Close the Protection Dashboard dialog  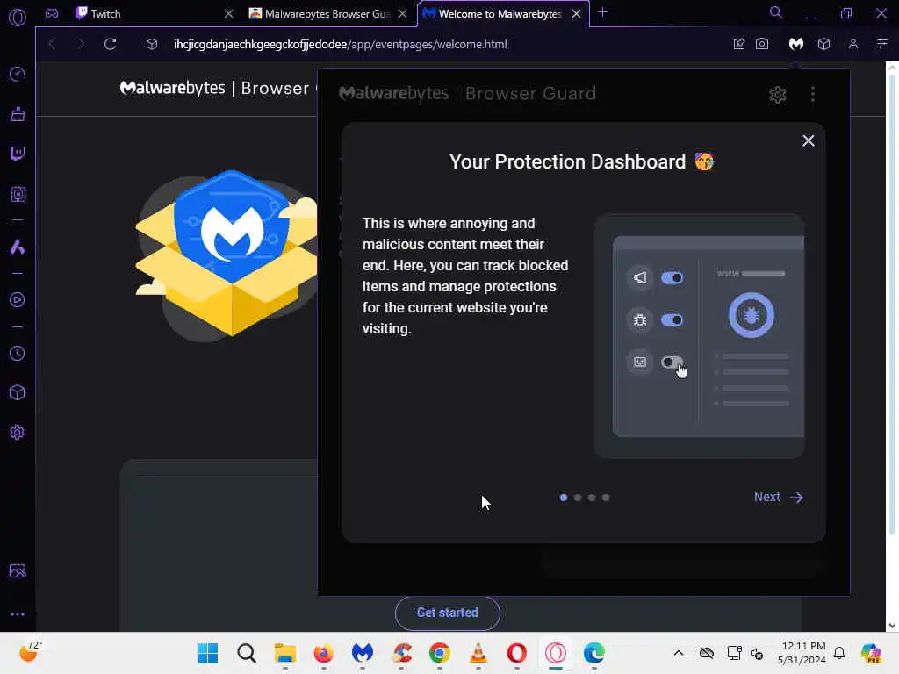(x=809, y=140)
